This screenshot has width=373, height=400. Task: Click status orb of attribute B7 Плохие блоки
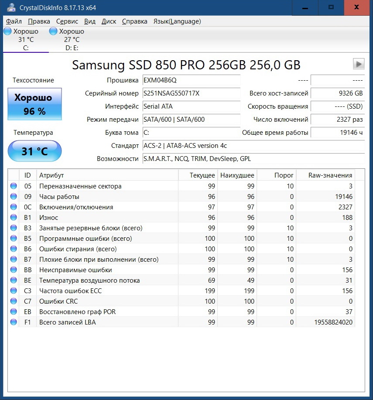[x=14, y=259]
